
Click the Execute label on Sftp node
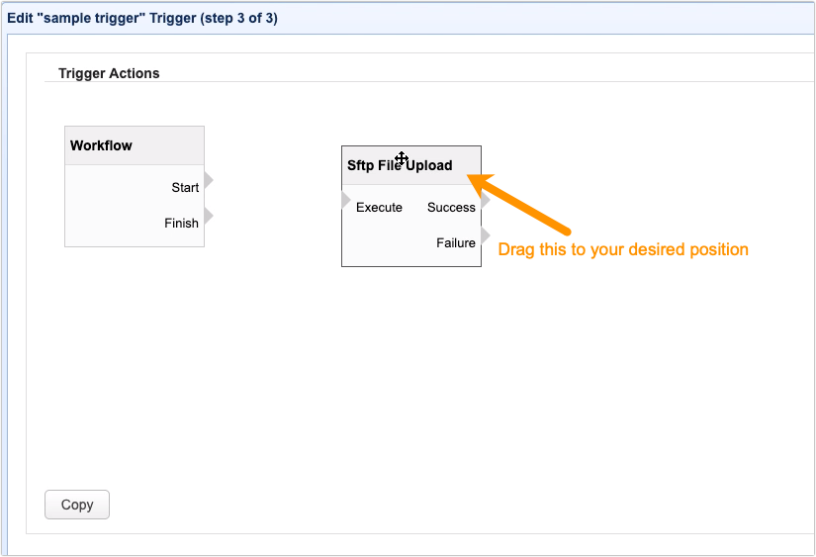pos(379,208)
